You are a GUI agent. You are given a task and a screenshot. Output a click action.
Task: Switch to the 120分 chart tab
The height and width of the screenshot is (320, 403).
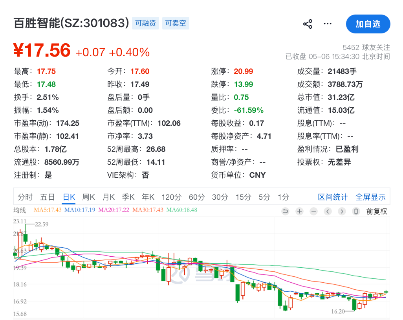[171, 197]
